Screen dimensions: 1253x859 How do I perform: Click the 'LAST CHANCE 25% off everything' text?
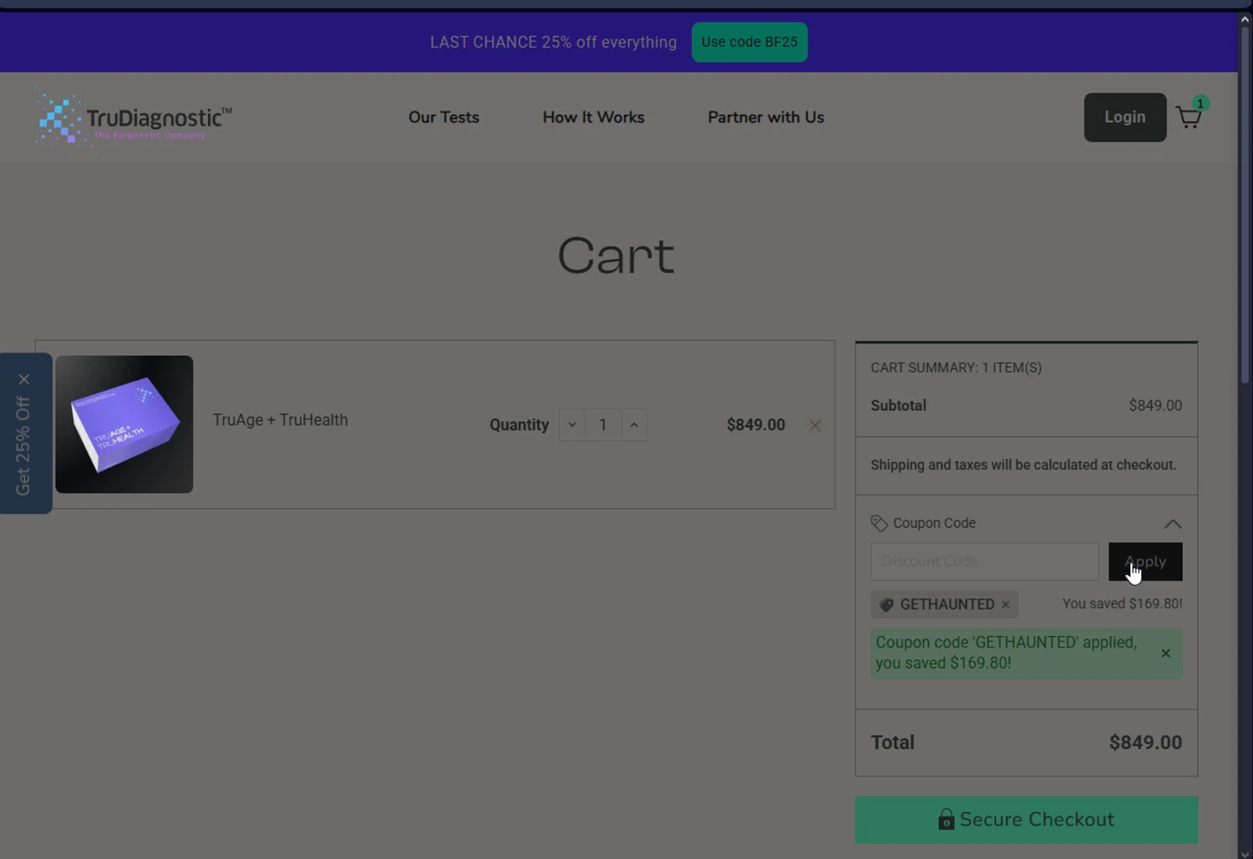[x=553, y=42]
